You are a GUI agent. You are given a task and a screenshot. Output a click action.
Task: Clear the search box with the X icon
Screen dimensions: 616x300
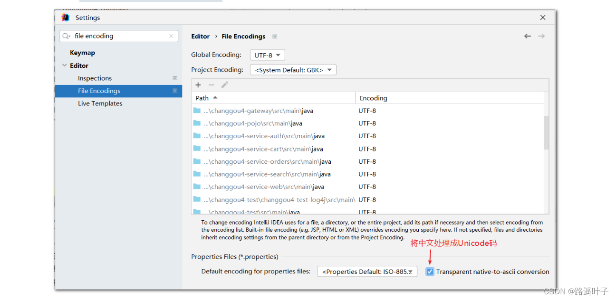pyautogui.click(x=171, y=36)
